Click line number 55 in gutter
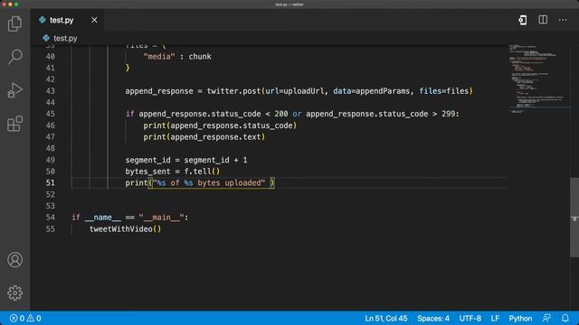Viewport: 579px width, 325px height. (51, 228)
